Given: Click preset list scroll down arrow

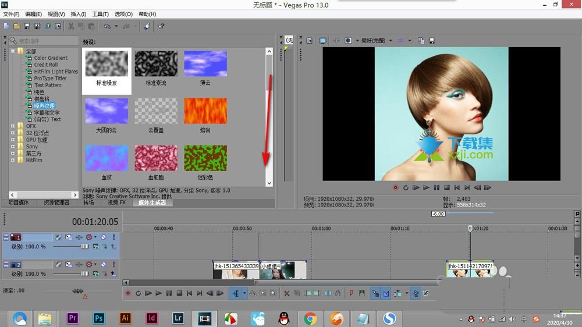Looking at the screenshot, I should tap(269, 183).
